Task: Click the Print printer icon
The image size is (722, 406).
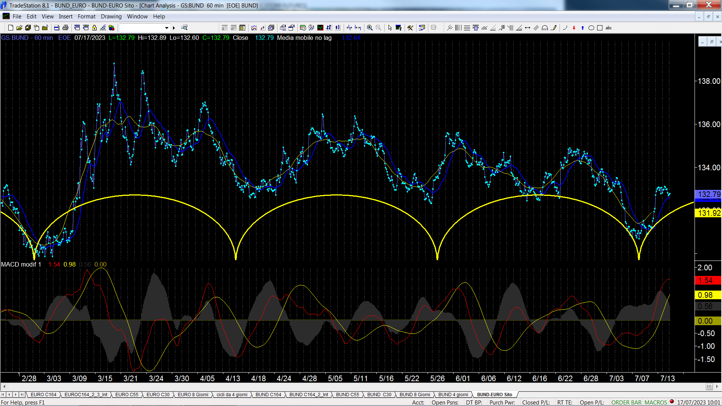Action: [65, 27]
